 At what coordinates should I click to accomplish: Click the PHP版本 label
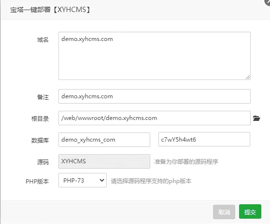point(37,182)
